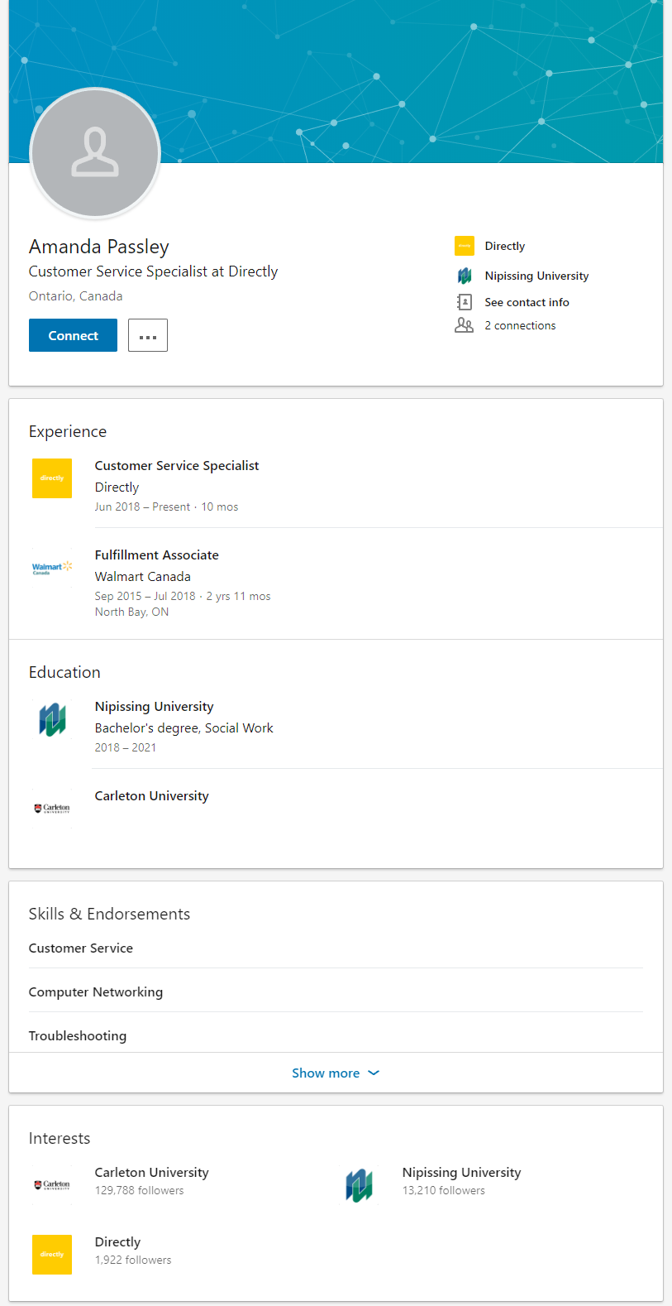Click the Carleton University logo in Education
The width and height of the screenshot is (672, 1306).
52,809
